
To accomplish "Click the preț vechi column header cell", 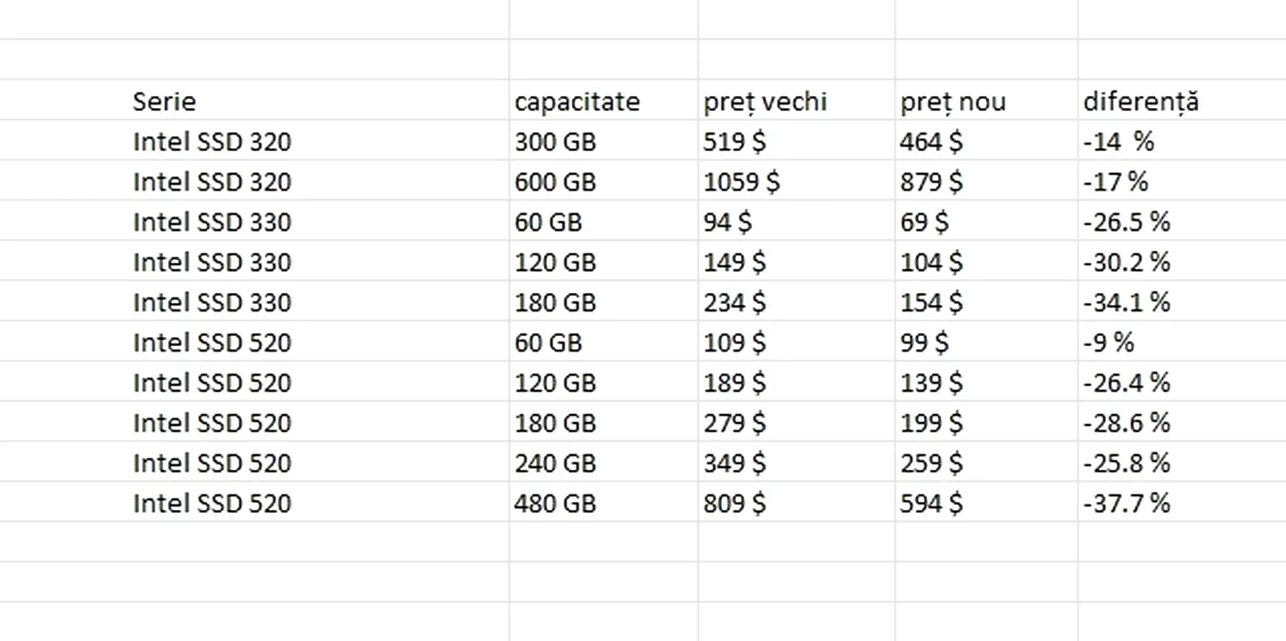I will tap(797, 100).
